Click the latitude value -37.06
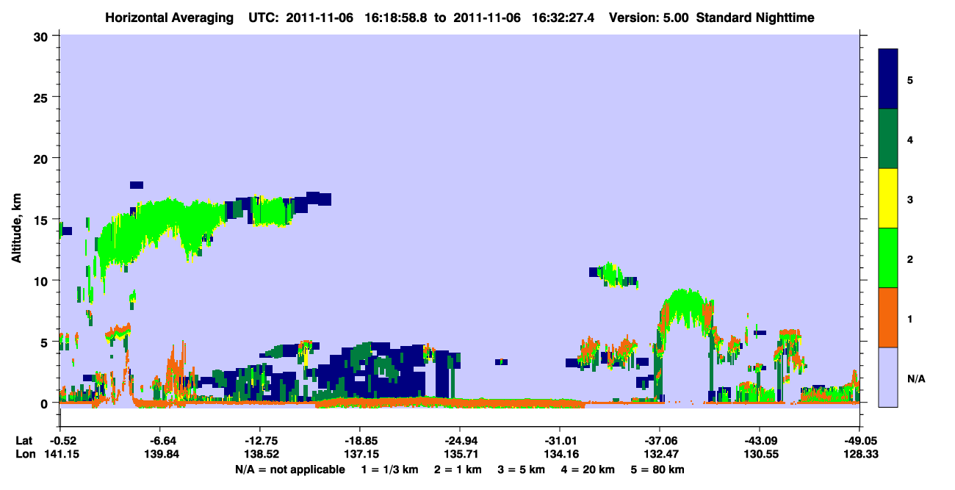 [x=660, y=440]
